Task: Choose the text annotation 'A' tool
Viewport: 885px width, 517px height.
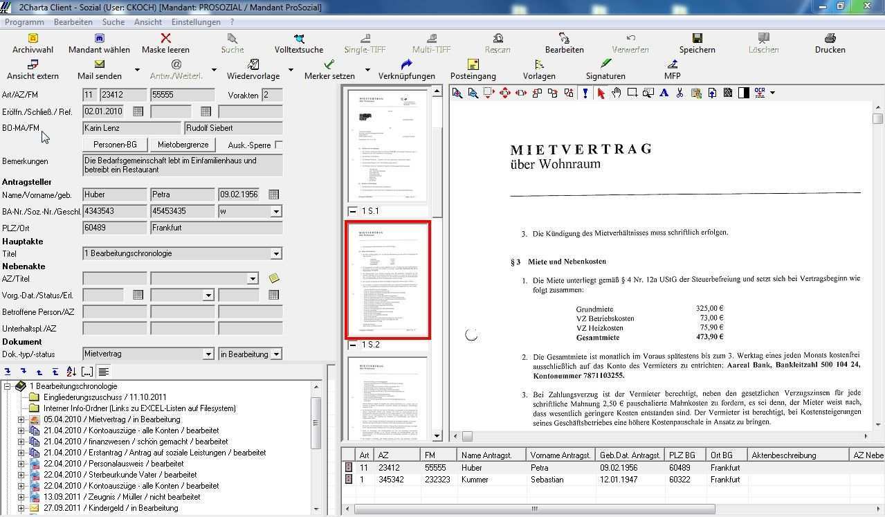Action: click(664, 93)
